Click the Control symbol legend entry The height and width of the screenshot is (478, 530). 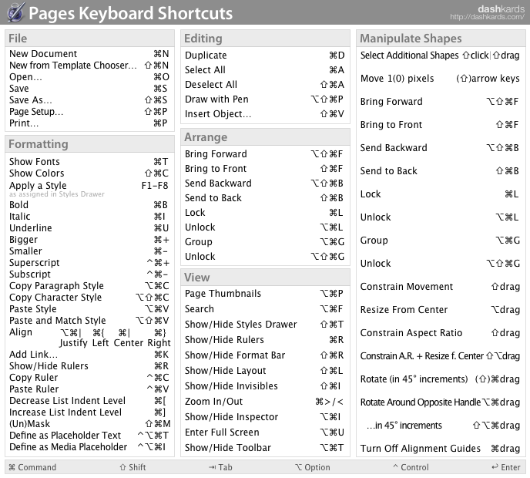tap(411, 467)
